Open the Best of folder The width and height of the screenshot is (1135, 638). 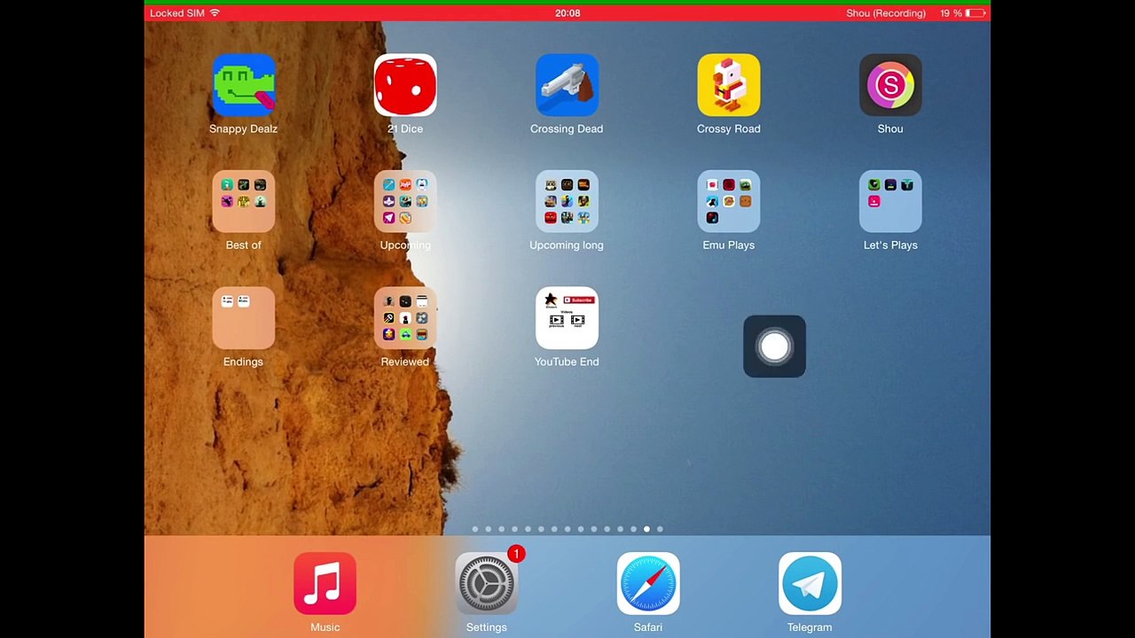pyautogui.click(x=244, y=201)
